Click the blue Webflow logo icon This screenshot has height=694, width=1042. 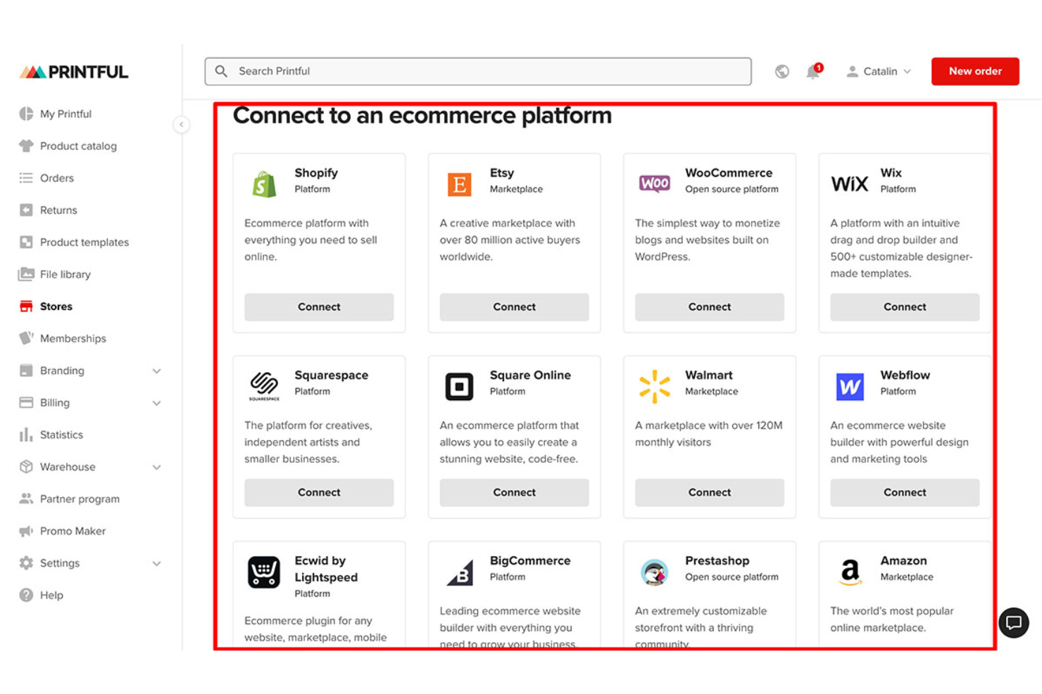(x=849, y=385)
